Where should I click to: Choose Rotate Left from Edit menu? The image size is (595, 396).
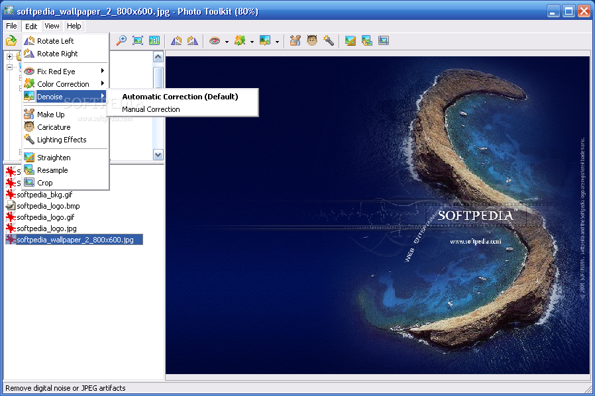tap(66, 41)
